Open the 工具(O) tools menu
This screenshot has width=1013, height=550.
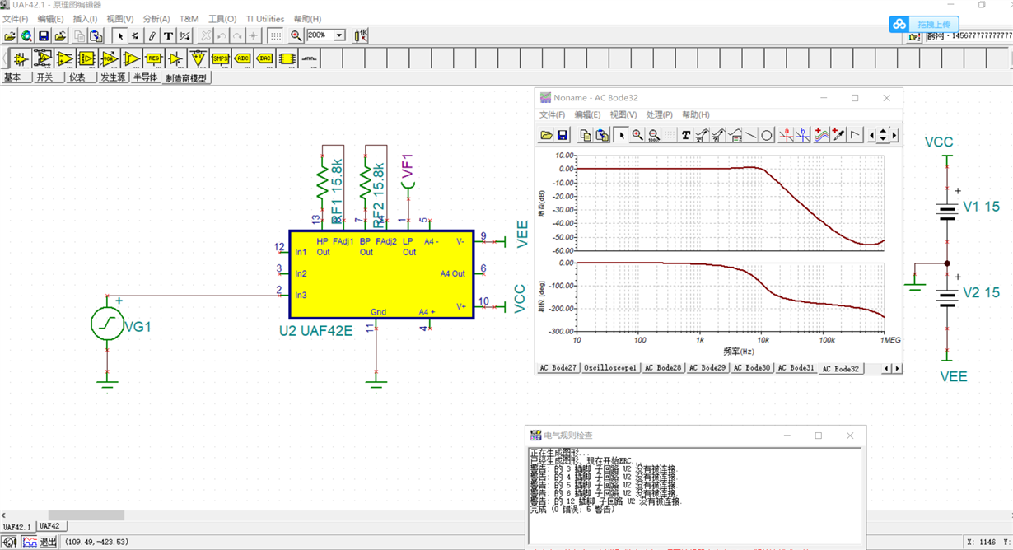click(222, 19)
